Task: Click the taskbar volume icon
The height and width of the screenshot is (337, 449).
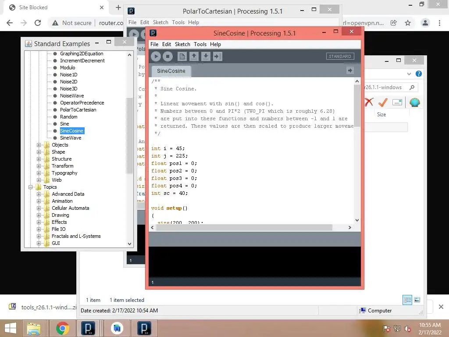Action: 408,329
